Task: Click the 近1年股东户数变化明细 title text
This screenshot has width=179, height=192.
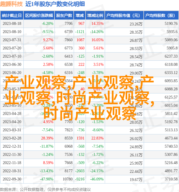Action: coord(55,4)
